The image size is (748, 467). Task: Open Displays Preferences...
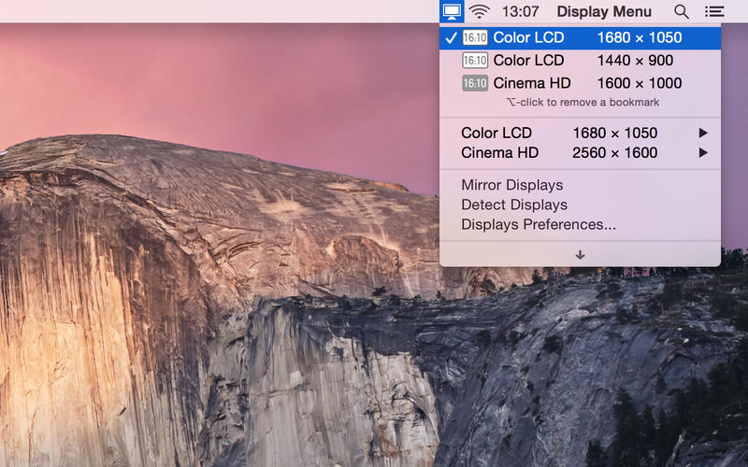[538, 224]
